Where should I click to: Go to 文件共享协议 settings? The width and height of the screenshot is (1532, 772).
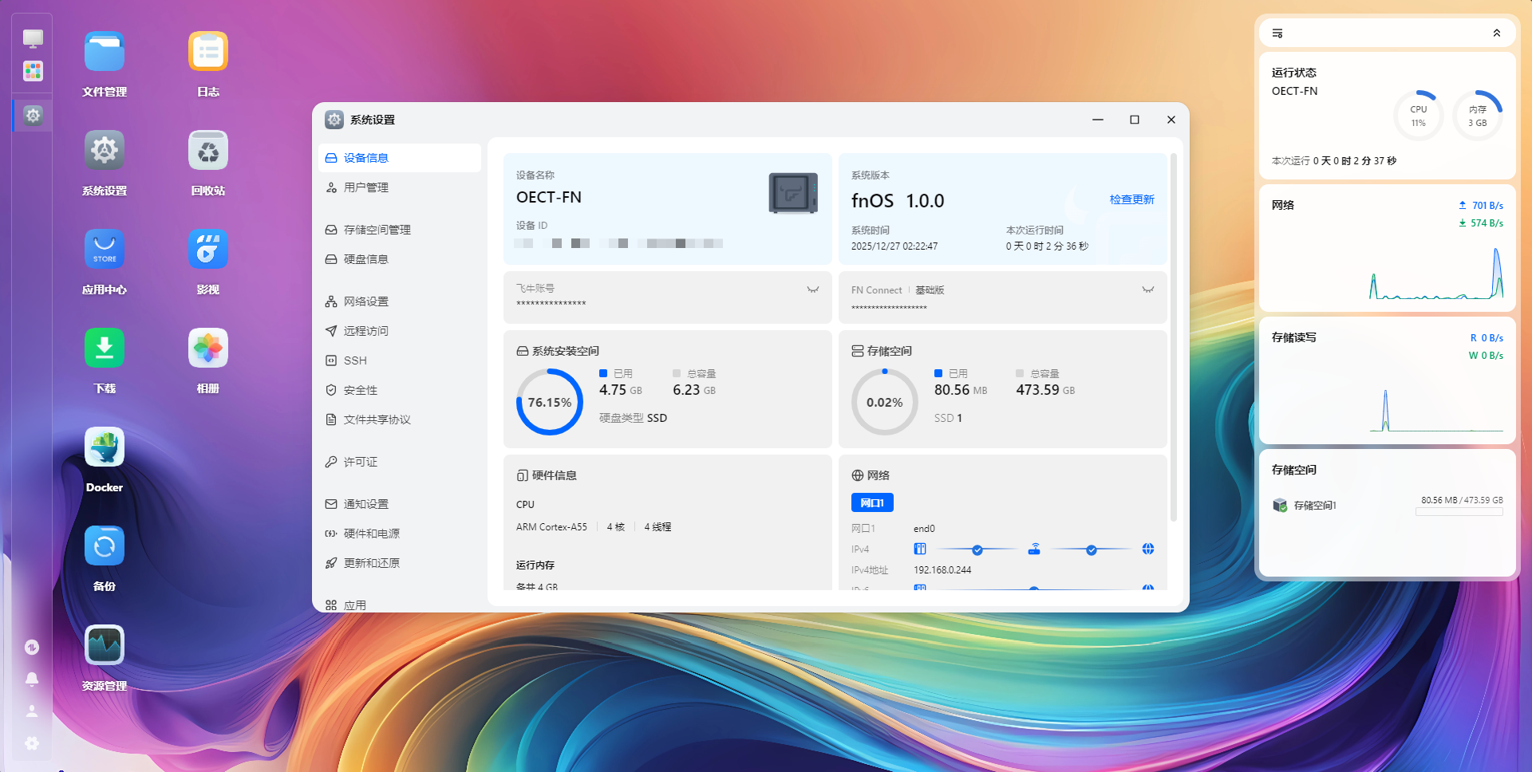coord(400,419)
